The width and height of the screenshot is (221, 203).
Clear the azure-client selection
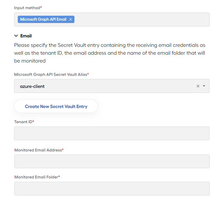pos(198,86)
